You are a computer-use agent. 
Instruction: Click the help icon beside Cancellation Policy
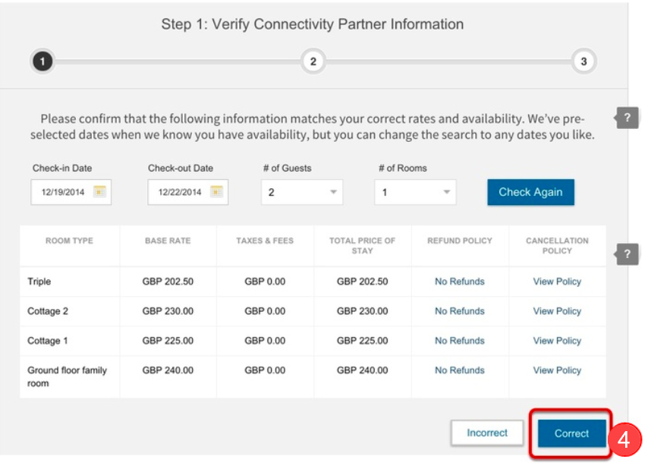[627, 254]
